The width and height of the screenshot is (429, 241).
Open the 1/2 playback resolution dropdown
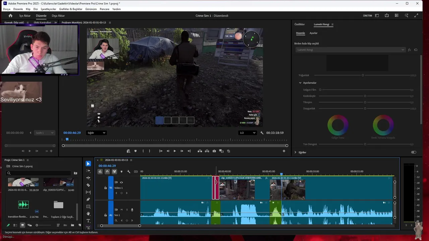247,133
